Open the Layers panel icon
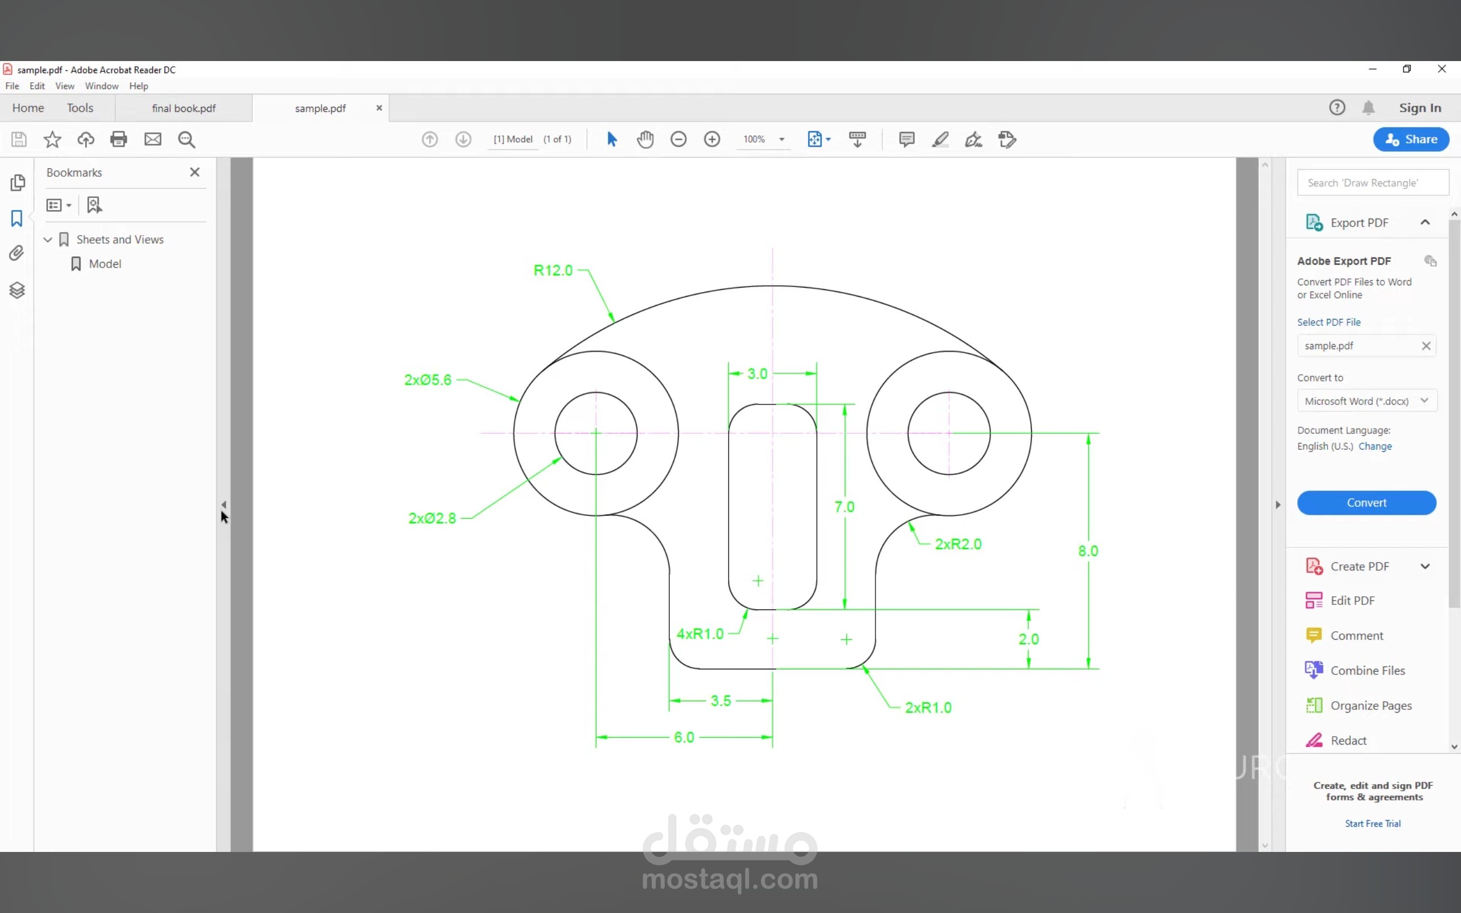Viewport: 1461px width, 913px height. click(x=17, y=290)
